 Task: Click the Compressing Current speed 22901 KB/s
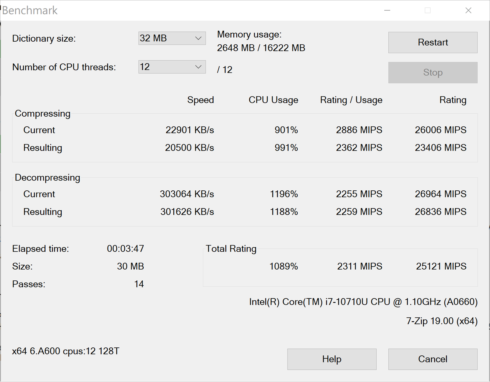pyautogui.click(x=190, y=130)
